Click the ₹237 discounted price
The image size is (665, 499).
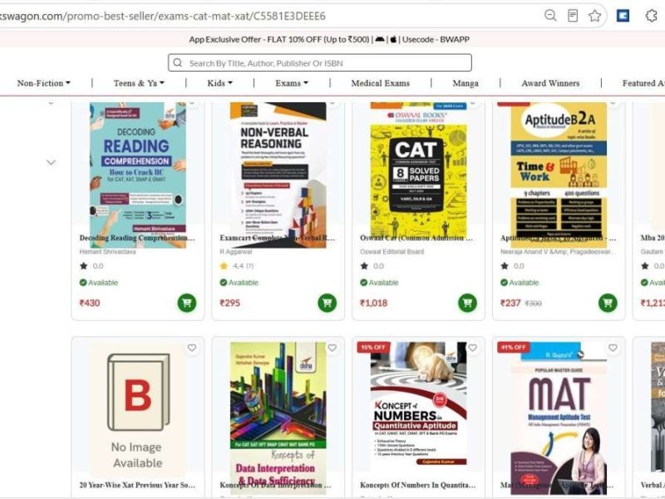pos(510,303)
